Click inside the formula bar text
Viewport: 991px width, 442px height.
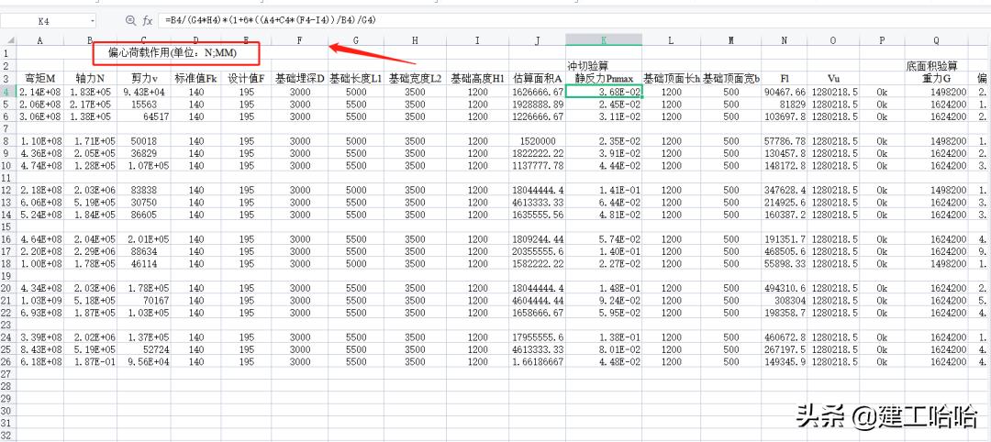[x=367, y=20]
